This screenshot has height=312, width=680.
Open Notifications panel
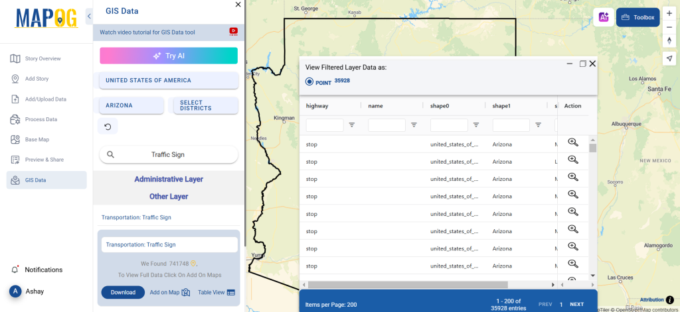click(43, 270)
